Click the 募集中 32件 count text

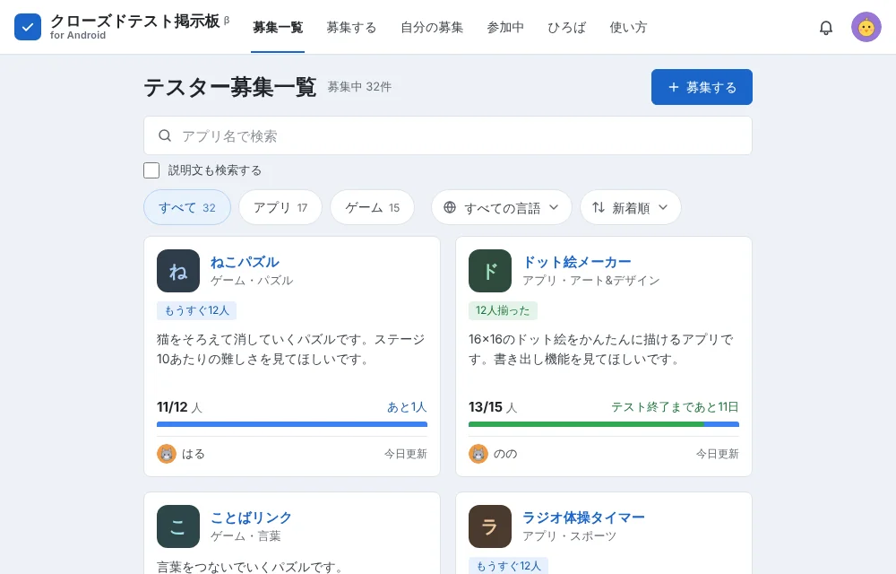pyautogui.click(x=359, y=87)
